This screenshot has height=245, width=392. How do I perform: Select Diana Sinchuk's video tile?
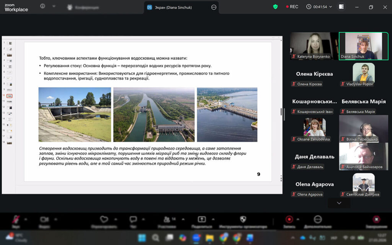click(363, 46)
